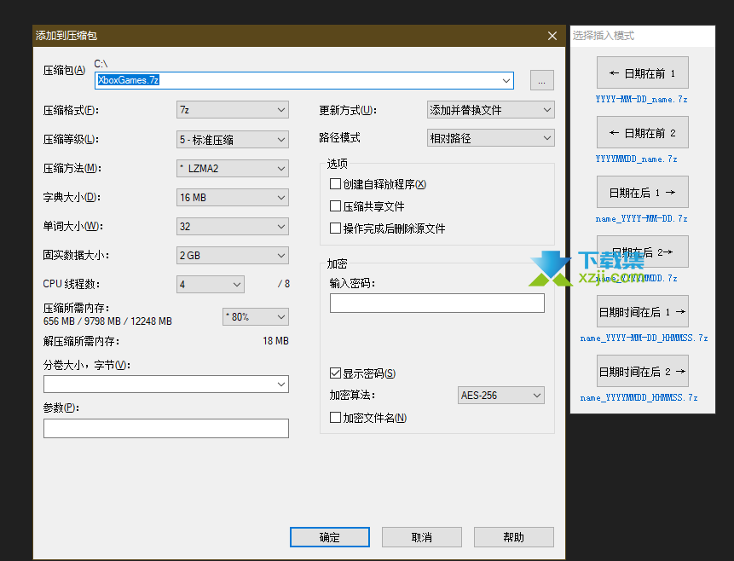734x561 pixels.
Task: Open the 加密算法 dropdown showing AES-256
Action: [501, 396]
